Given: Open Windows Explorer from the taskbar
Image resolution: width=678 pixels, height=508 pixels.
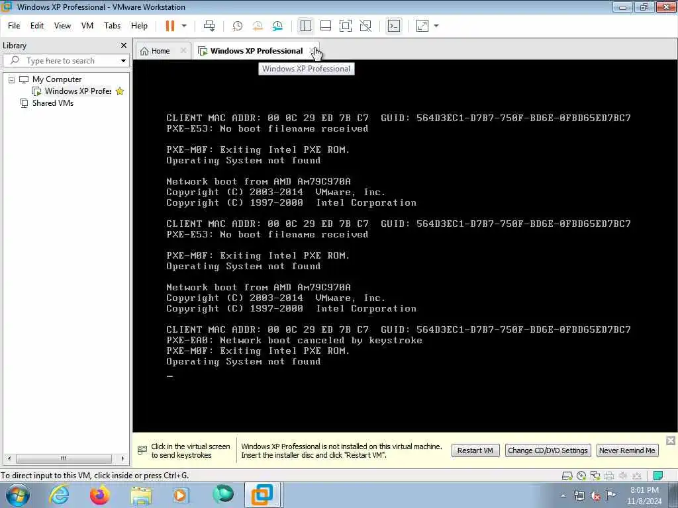Looking at the screenshot, I should coord(141,496).
